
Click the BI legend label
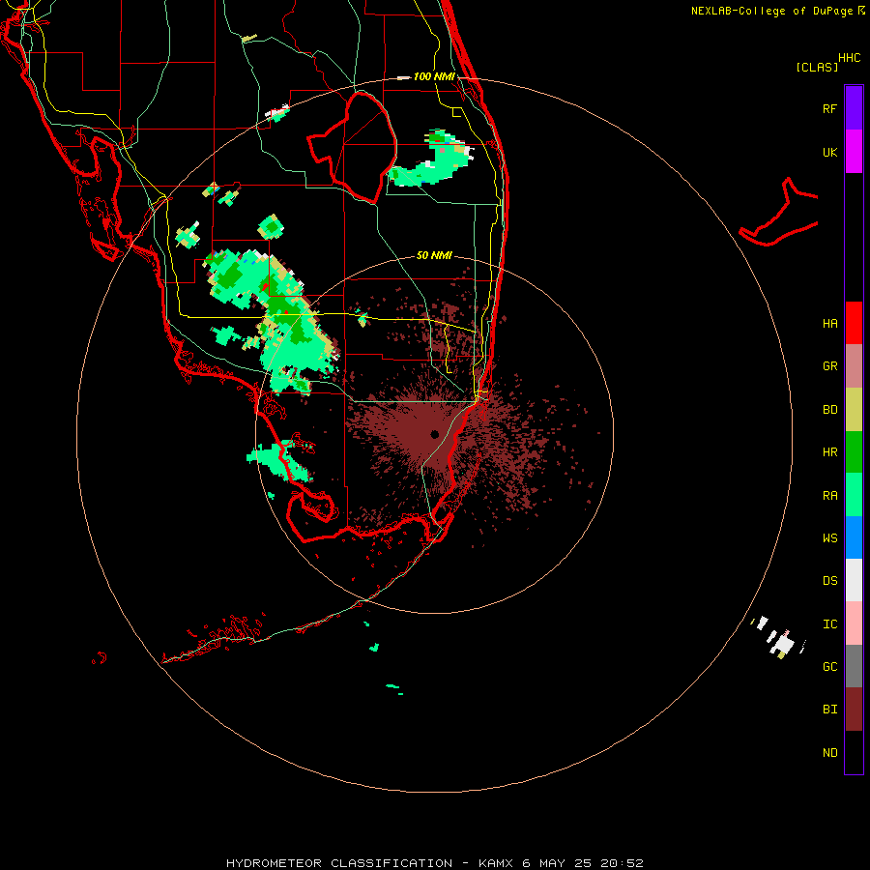pyautogui.click(x=829, y=710)
